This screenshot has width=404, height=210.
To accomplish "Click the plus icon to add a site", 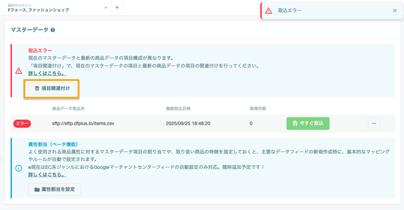I will point(117,7).
